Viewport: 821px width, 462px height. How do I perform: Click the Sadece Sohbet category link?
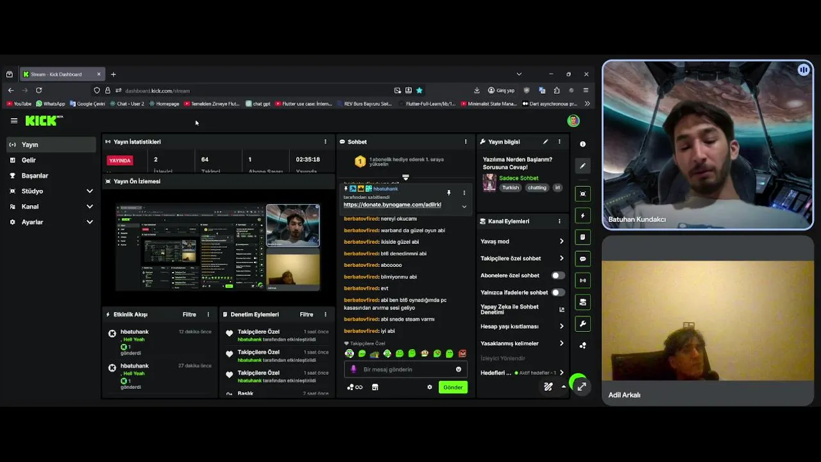518,178
